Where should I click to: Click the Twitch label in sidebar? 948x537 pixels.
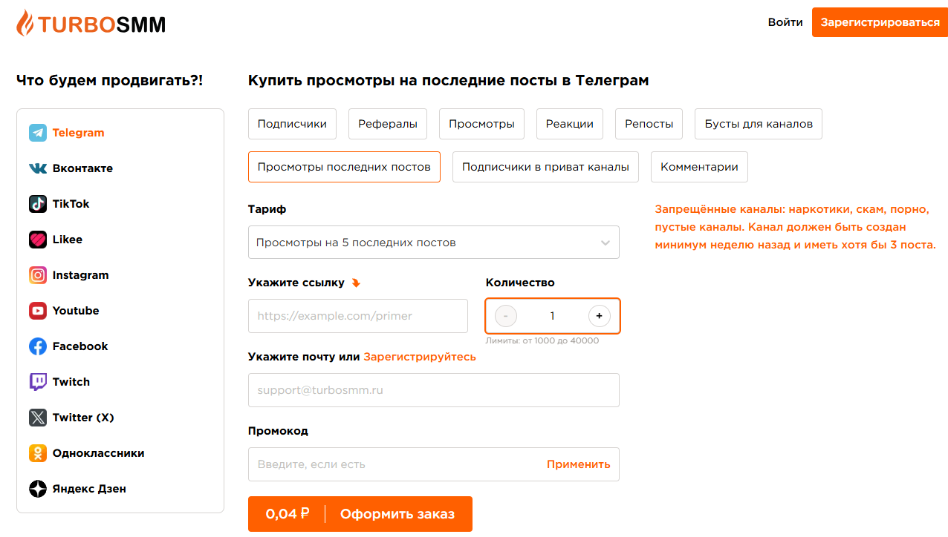coord(71,382)
